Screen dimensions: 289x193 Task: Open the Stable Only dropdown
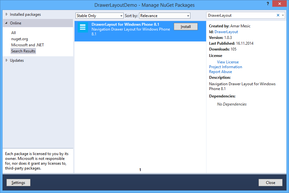99,16
